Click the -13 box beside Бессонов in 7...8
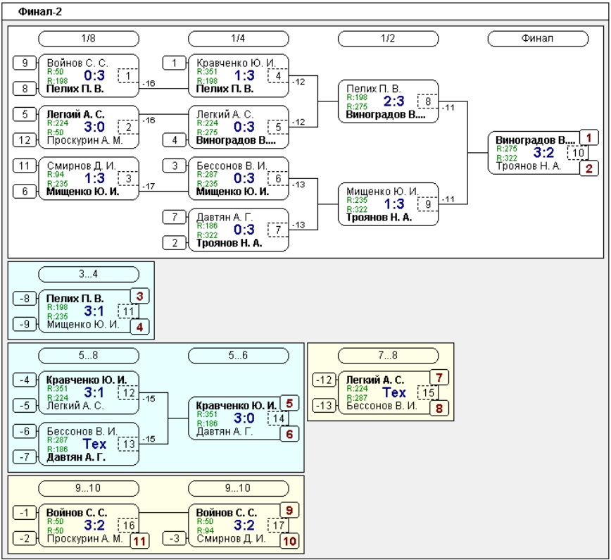Image resolution: width=611 pixels, height=560 pixels. (325, 406)
